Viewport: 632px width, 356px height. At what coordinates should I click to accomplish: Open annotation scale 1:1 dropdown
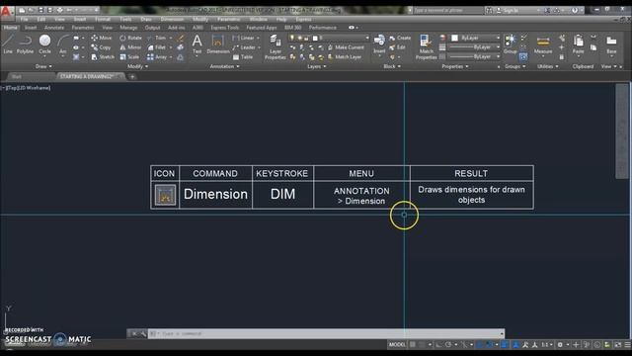point(547,344)
